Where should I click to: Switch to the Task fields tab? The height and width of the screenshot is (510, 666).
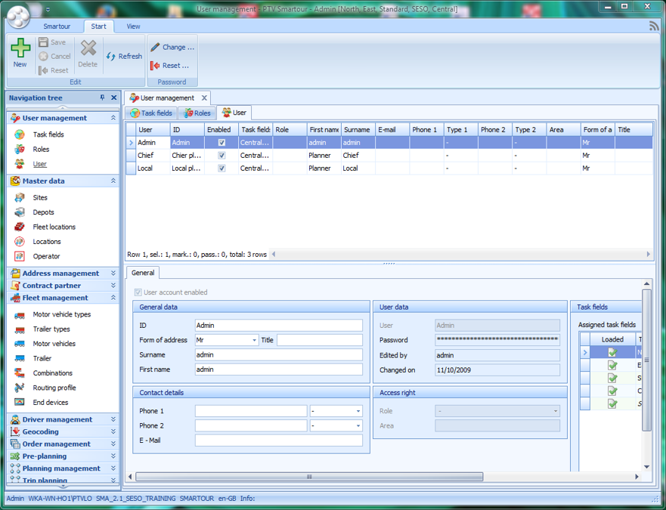click(151, 113)
